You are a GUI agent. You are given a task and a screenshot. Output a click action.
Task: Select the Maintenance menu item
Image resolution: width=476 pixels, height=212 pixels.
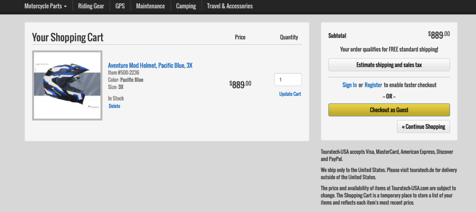[x=150, y=6]
